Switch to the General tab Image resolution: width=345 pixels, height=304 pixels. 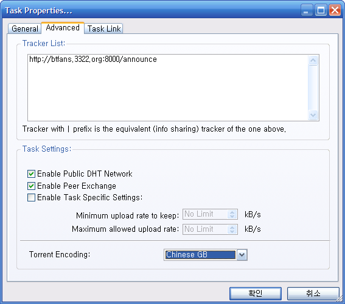[24, 29]
